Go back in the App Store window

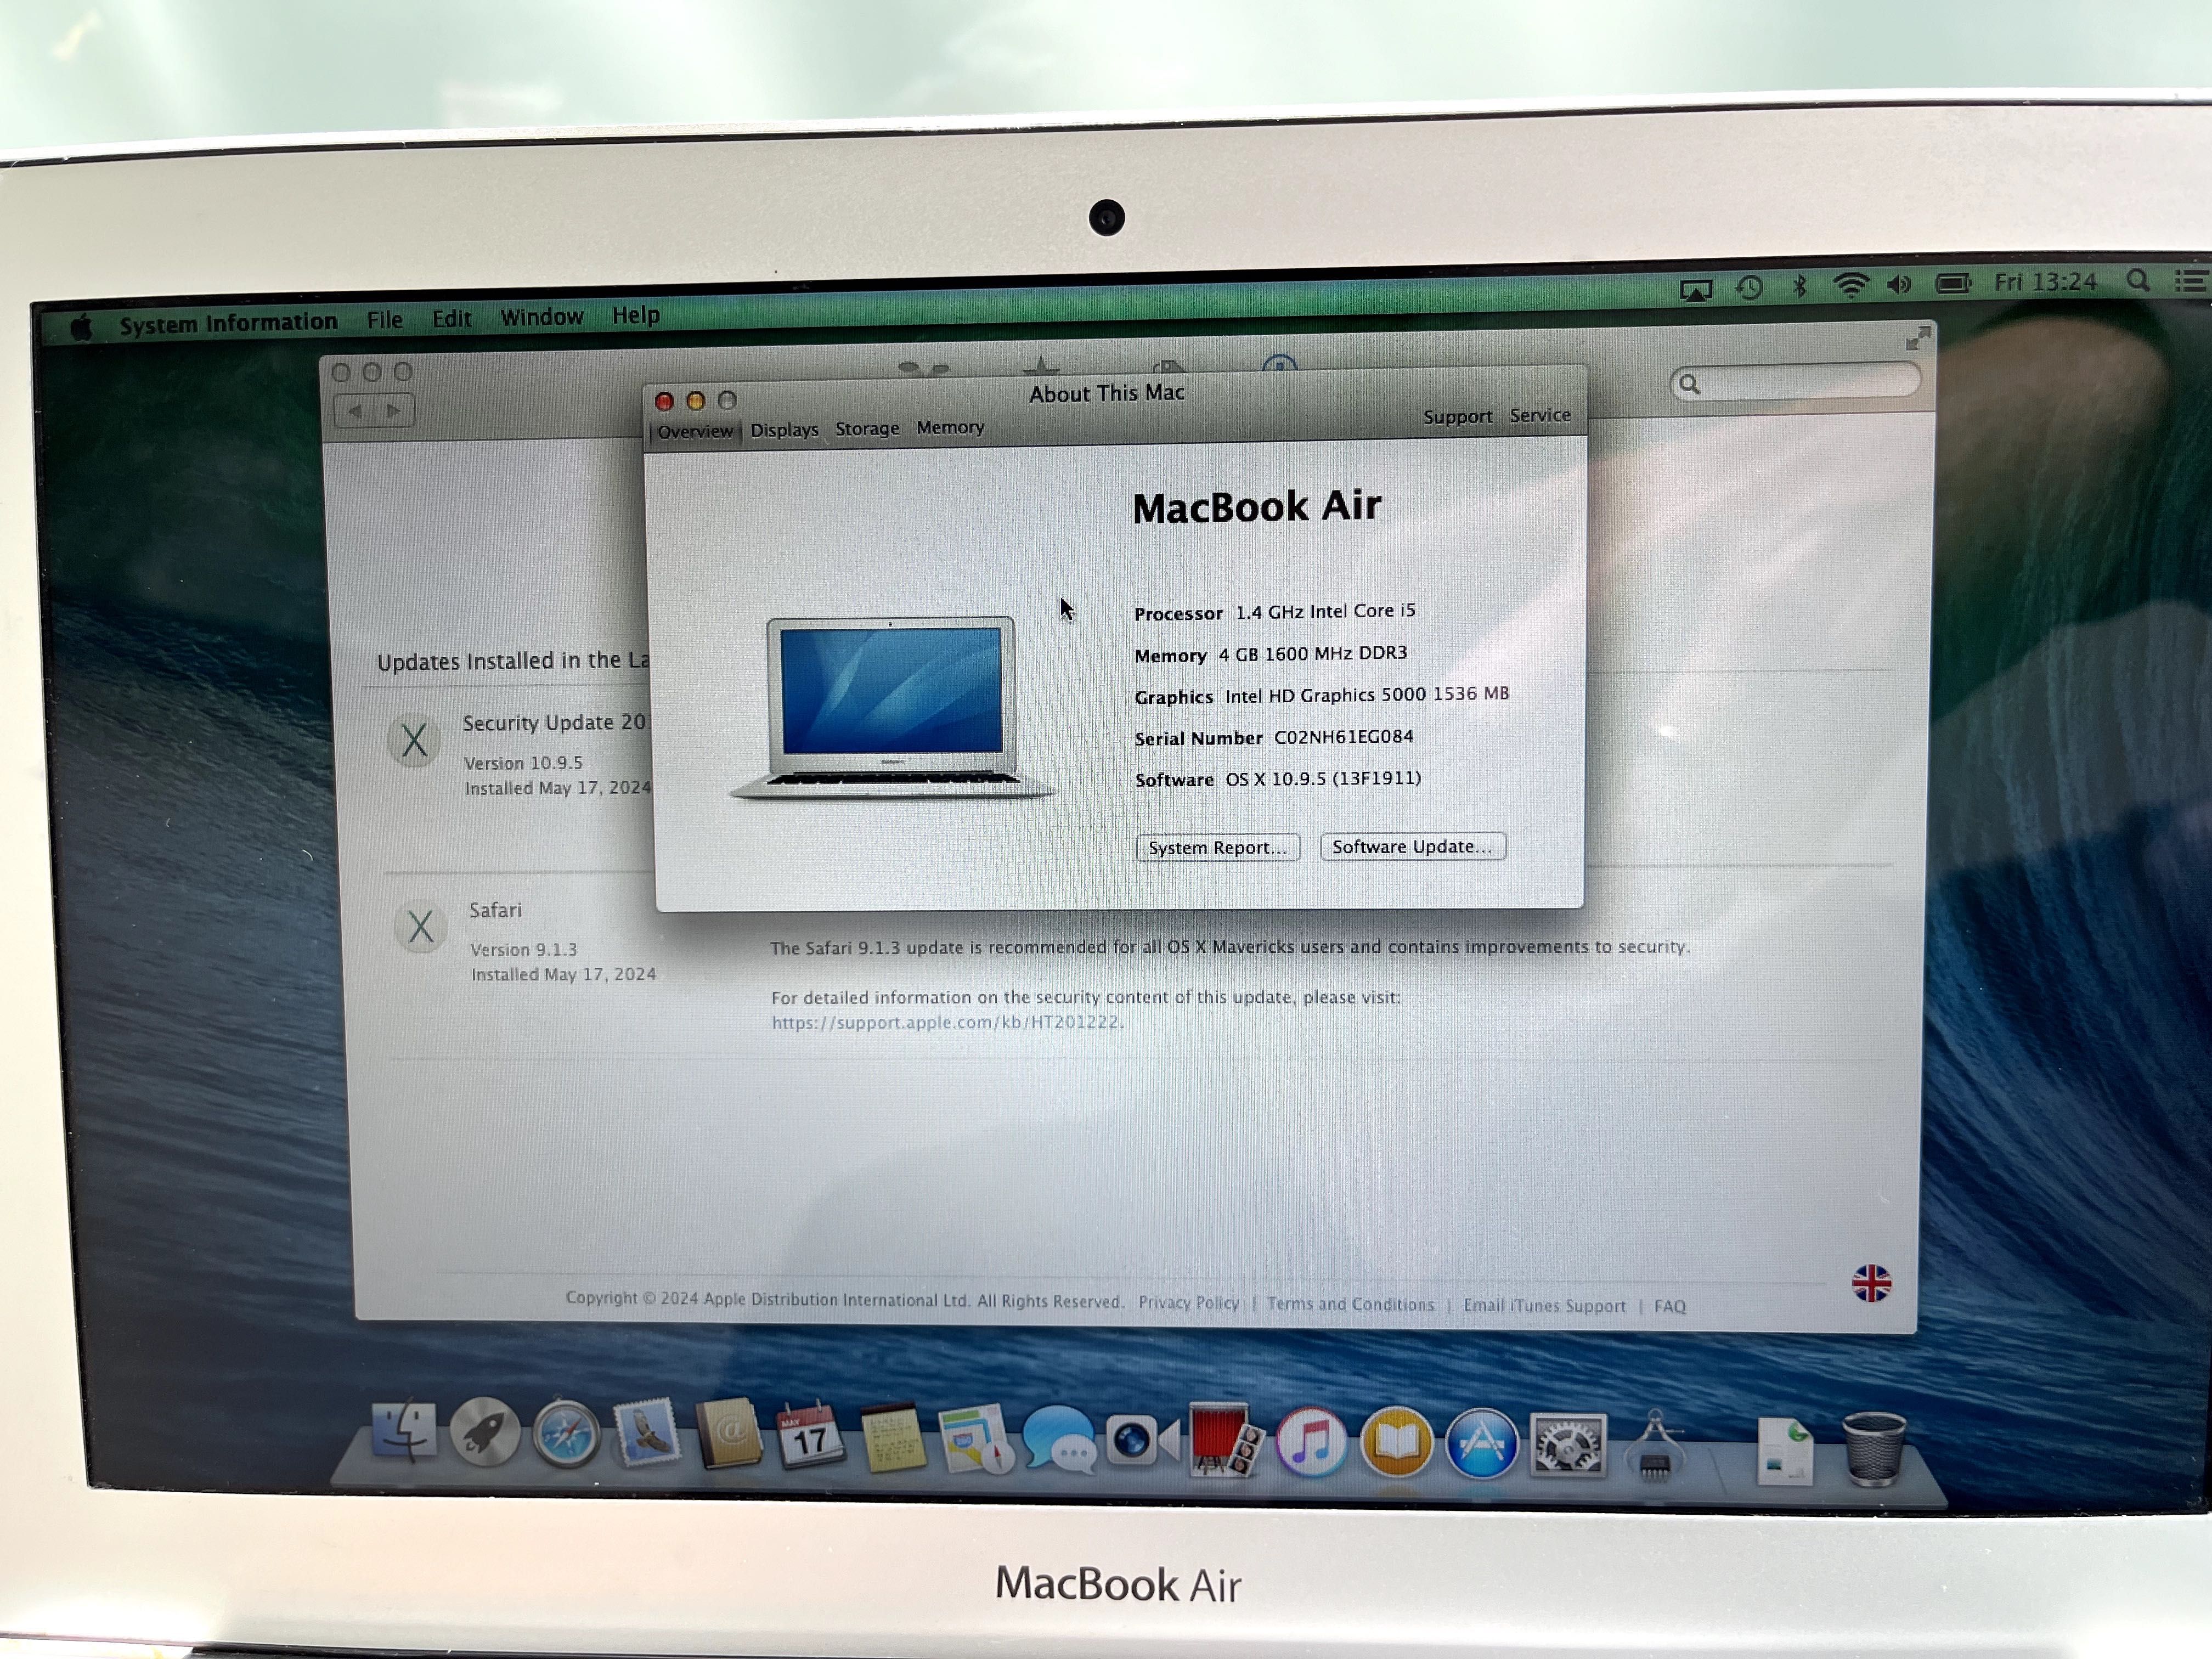pos(354,411)
